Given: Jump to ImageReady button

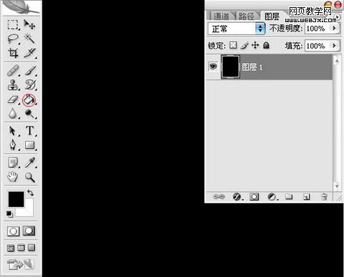Looking at the screenshot, I should pyautogui.click(x=21, y=264).
